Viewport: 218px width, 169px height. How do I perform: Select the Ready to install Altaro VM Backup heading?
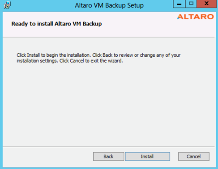(x=56, y=24)
